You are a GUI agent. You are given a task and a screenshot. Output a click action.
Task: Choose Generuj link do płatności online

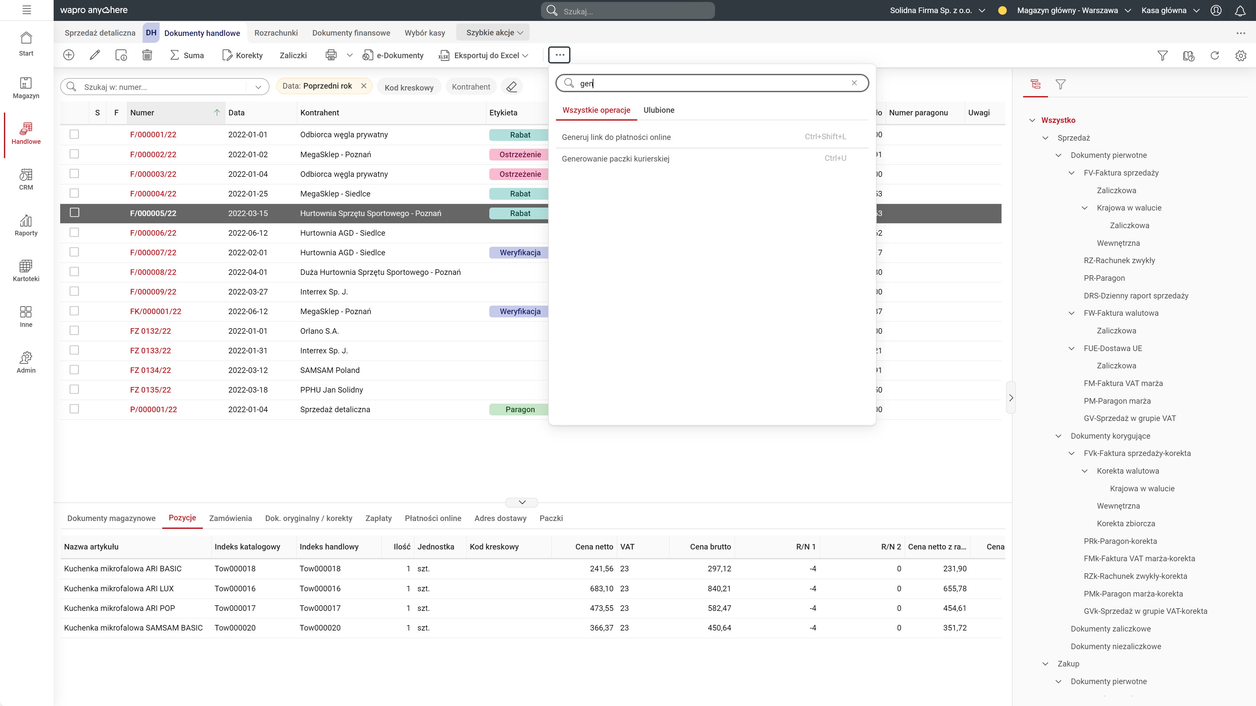616,137
